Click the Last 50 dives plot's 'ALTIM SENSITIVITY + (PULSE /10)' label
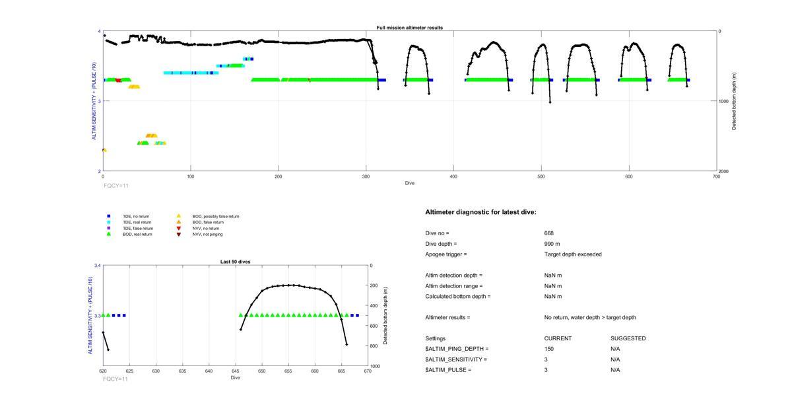Viewport: 792px width, 411px height. point(90,315)
